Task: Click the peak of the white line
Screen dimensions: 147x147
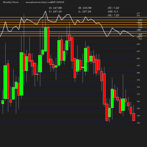Action: click(x=46, y=11)
